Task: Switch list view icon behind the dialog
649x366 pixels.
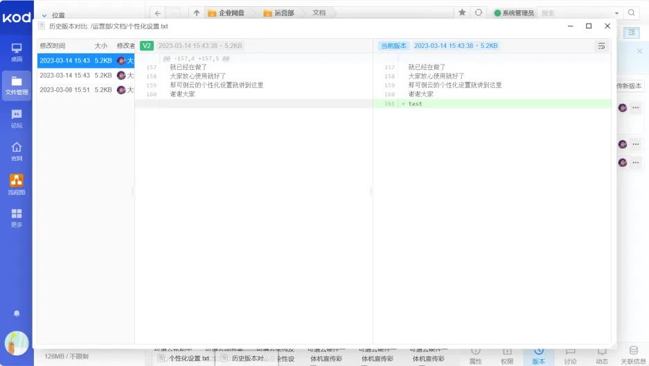Action: pyautogui.click(x=632, y=33)
